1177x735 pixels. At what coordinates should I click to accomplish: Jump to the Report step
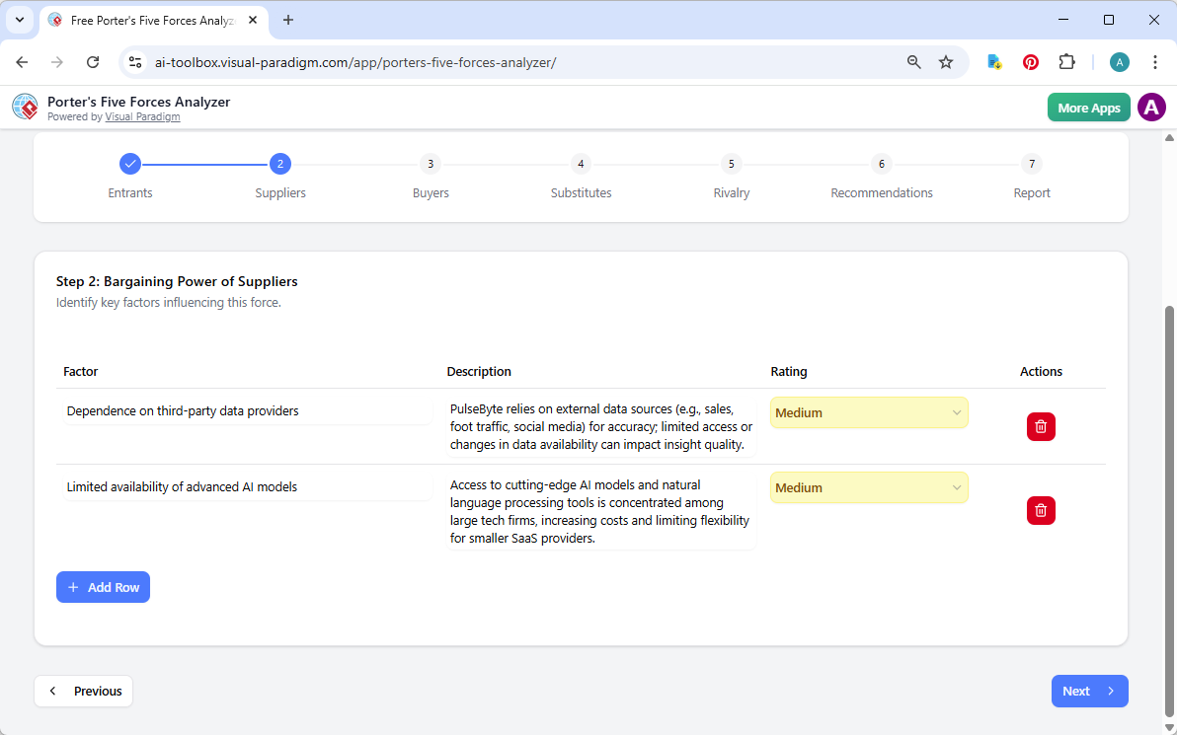coord(1032,164)
